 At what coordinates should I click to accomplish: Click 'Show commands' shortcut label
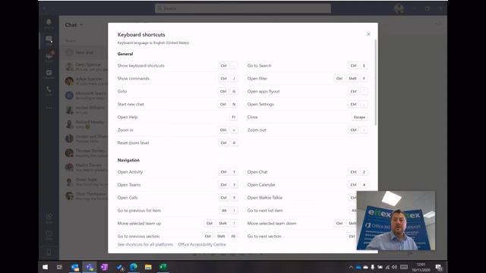coord(134,79)
